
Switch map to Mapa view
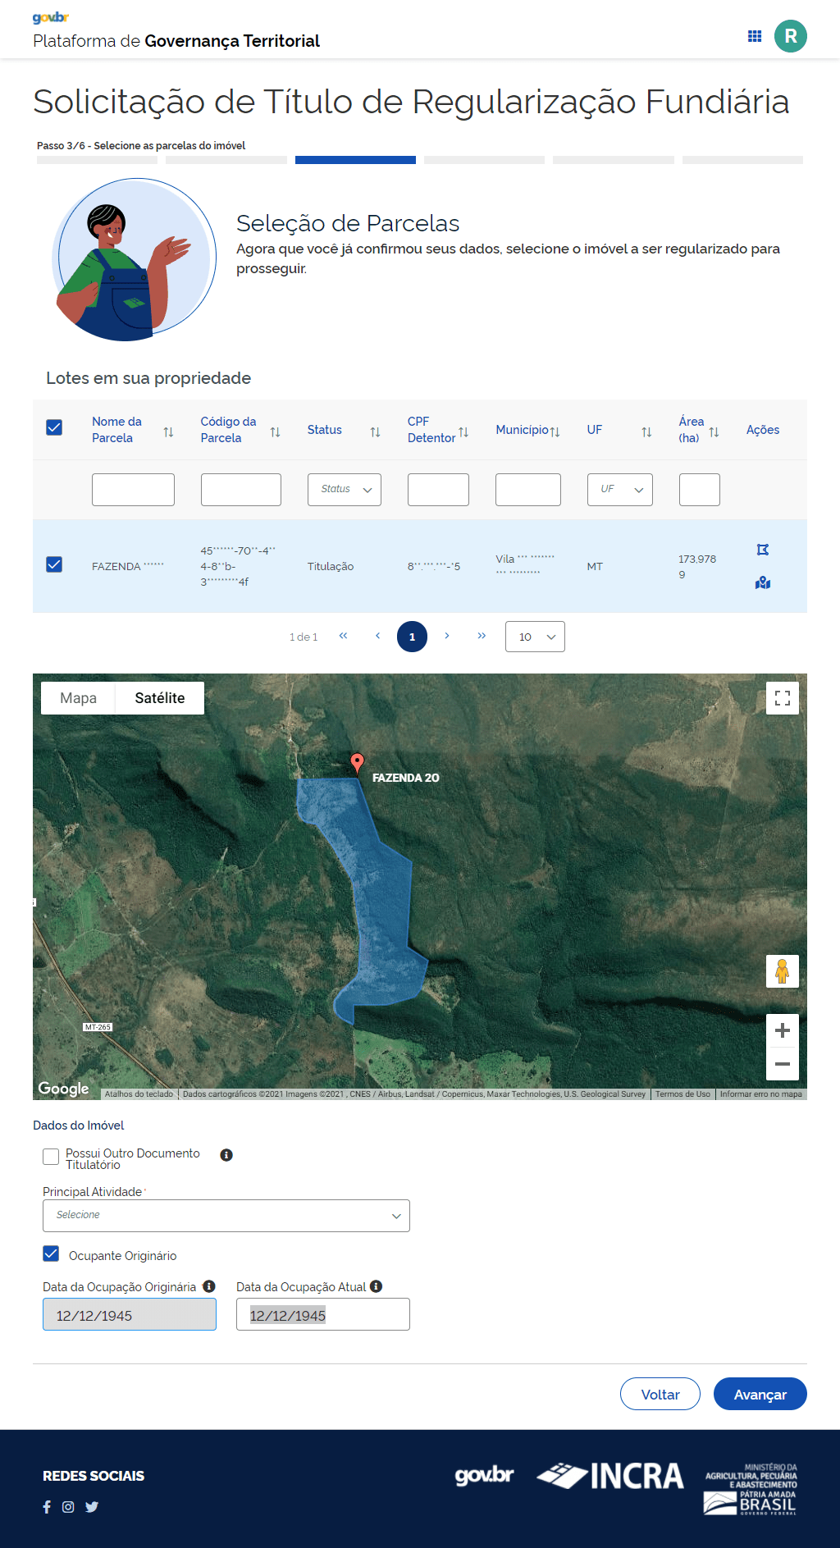click(78, 698)
